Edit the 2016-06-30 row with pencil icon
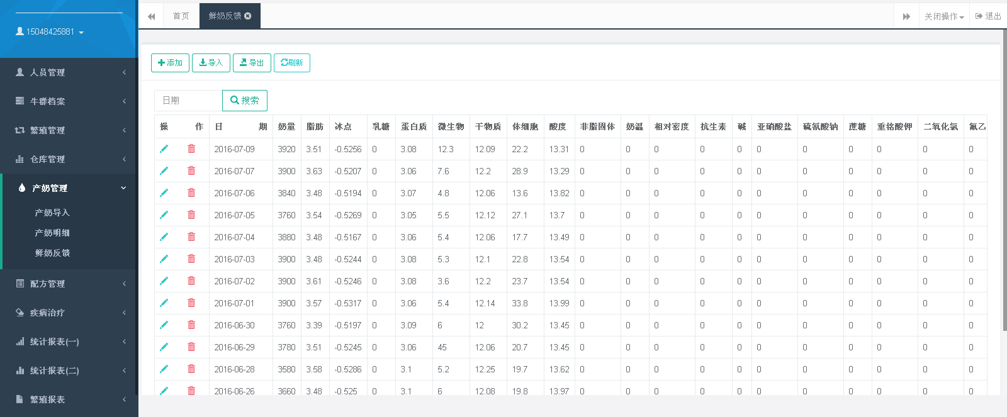 (x=164, y=325)
